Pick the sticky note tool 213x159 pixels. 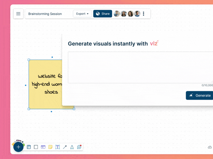pos(50,147)
